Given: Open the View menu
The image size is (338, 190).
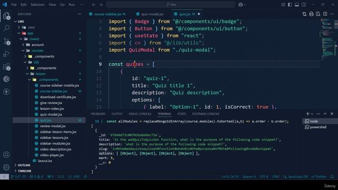Looking at the screenshot, I should 52,5.
